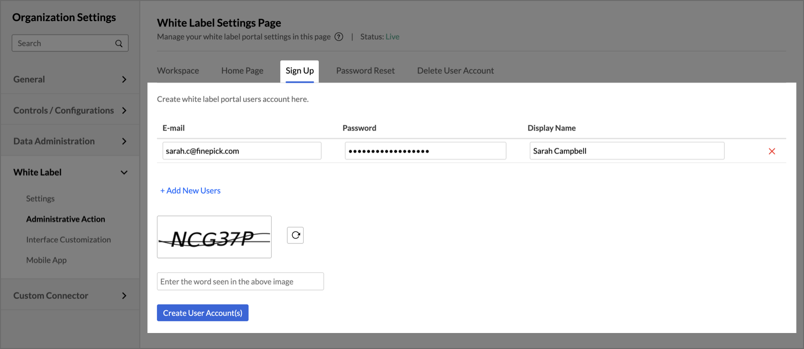
Task: Click the Display Name column header
Action: [x=551, y=128]
